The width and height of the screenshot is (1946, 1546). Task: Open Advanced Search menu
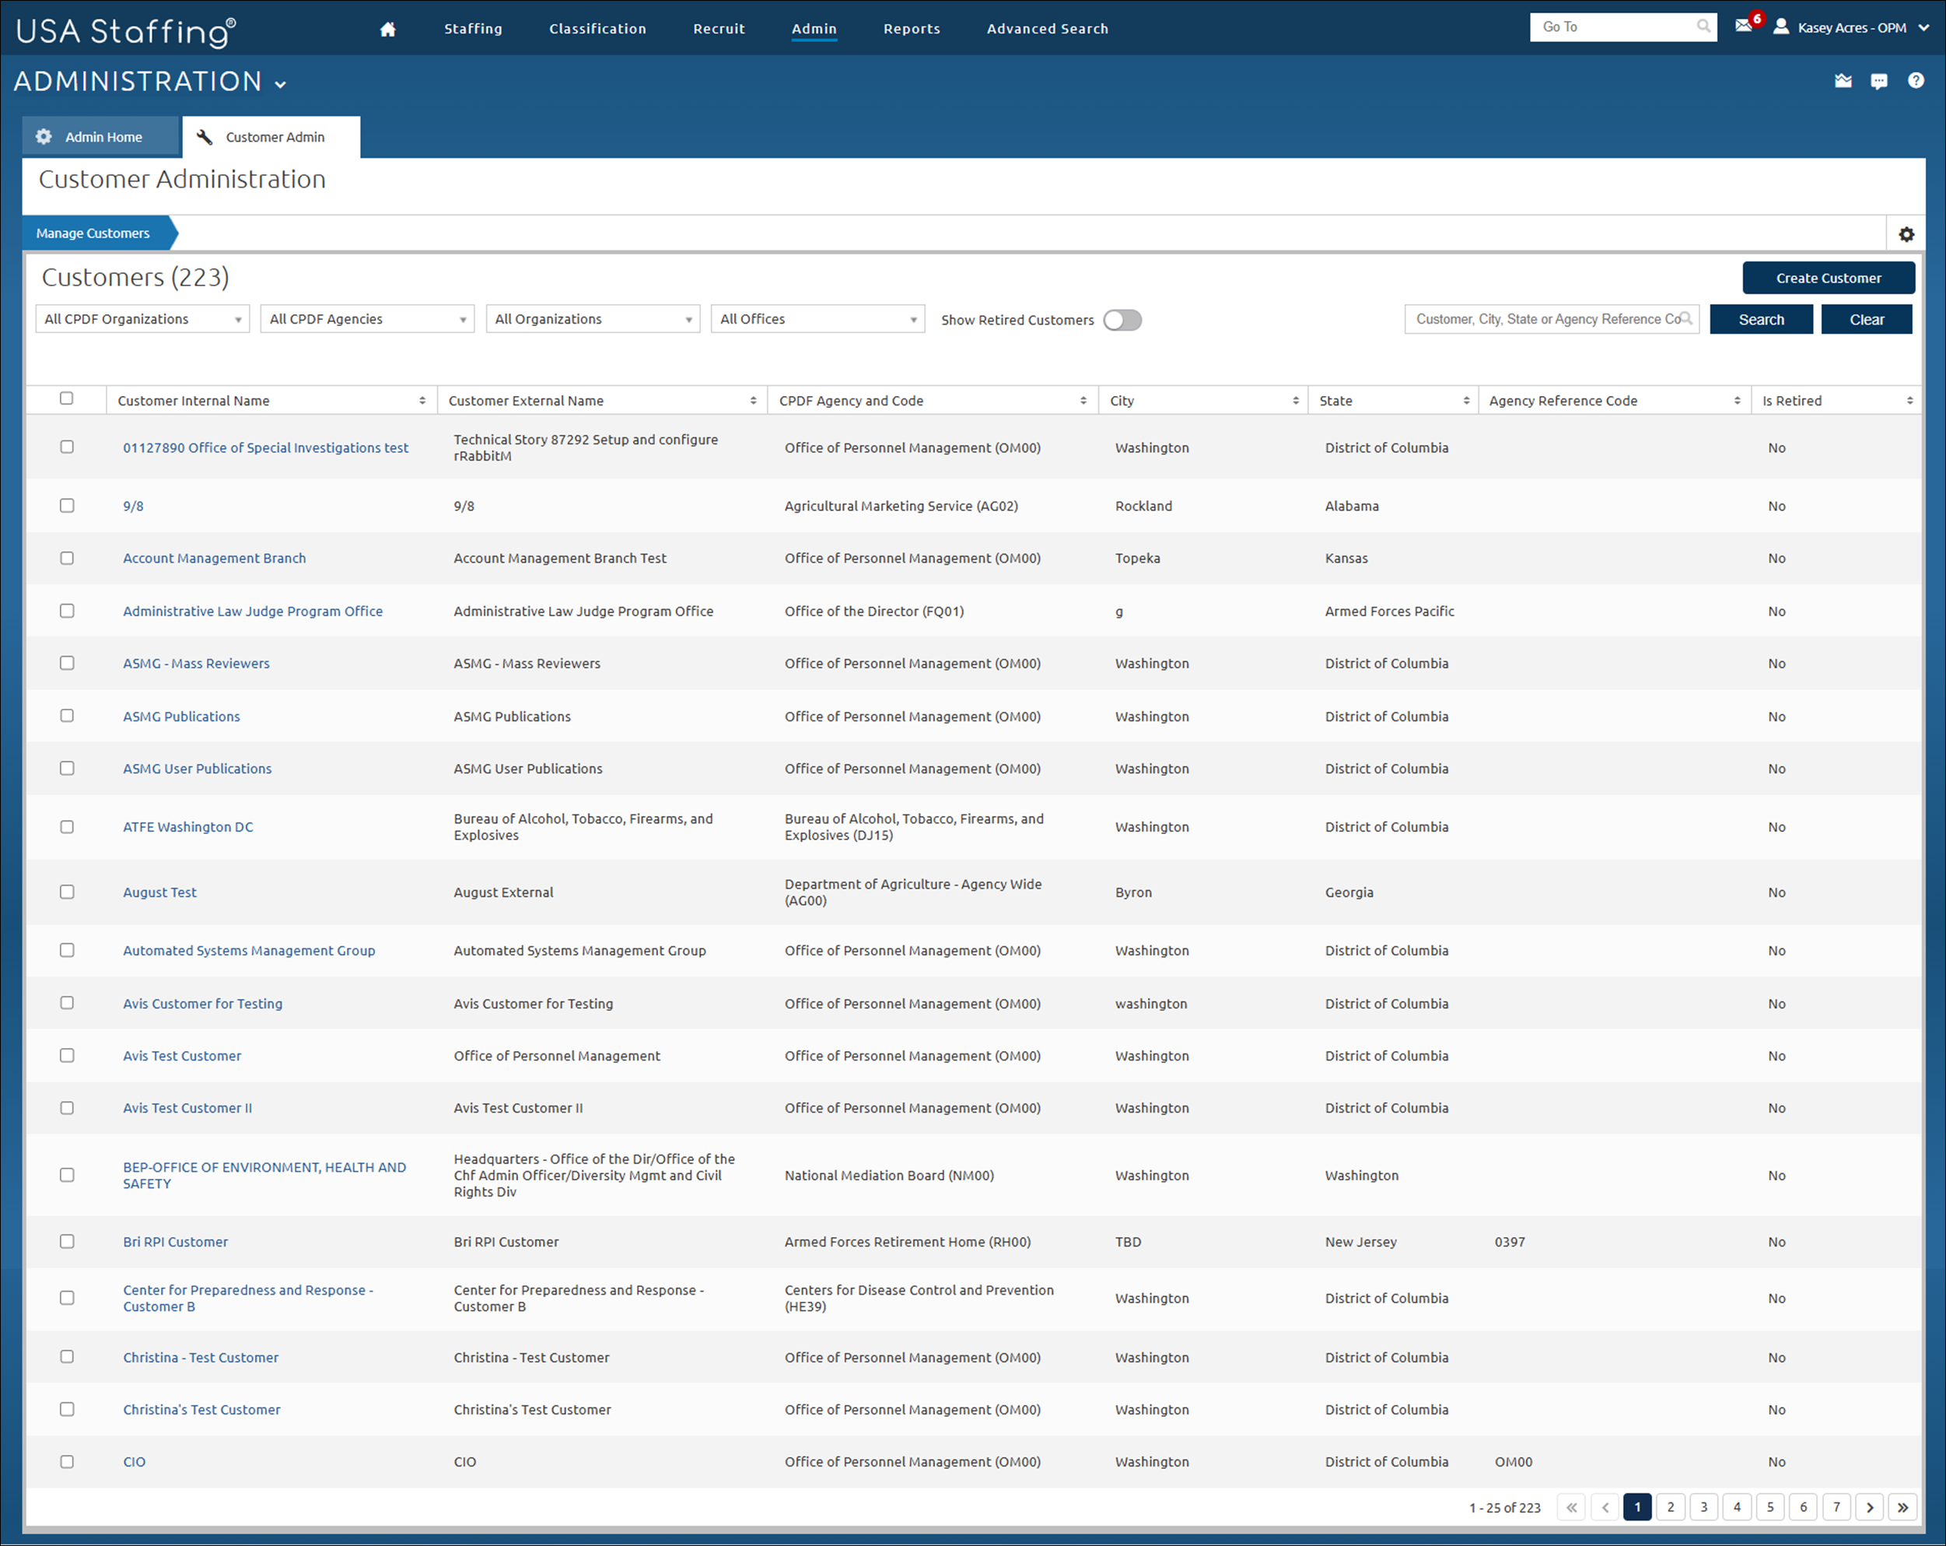tap(1047, 29)
